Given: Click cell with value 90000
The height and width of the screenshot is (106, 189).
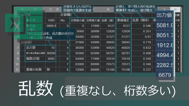Looking at the screenshot, I should (51, 53).
